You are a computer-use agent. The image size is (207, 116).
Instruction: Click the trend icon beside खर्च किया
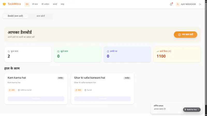click(x=158, y=51)
